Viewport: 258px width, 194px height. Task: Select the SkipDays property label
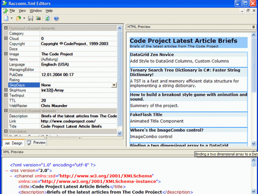coord(24,85)
